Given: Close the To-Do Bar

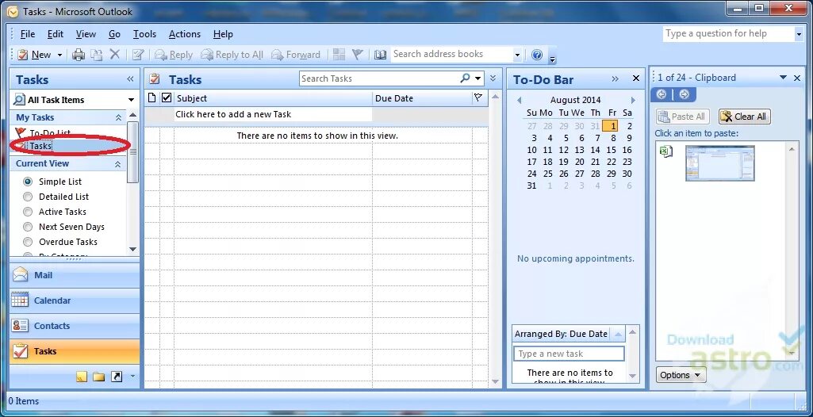Looking at the screenshot, I should (636, 78).
